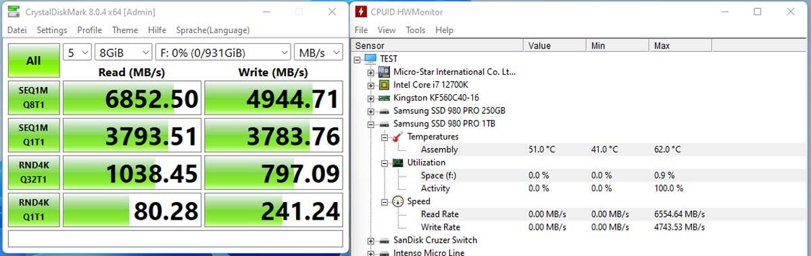Open the Profile menu in CrystalDiskMark
This screenshot has height=256, width=811.
click(x=89, y=30)
